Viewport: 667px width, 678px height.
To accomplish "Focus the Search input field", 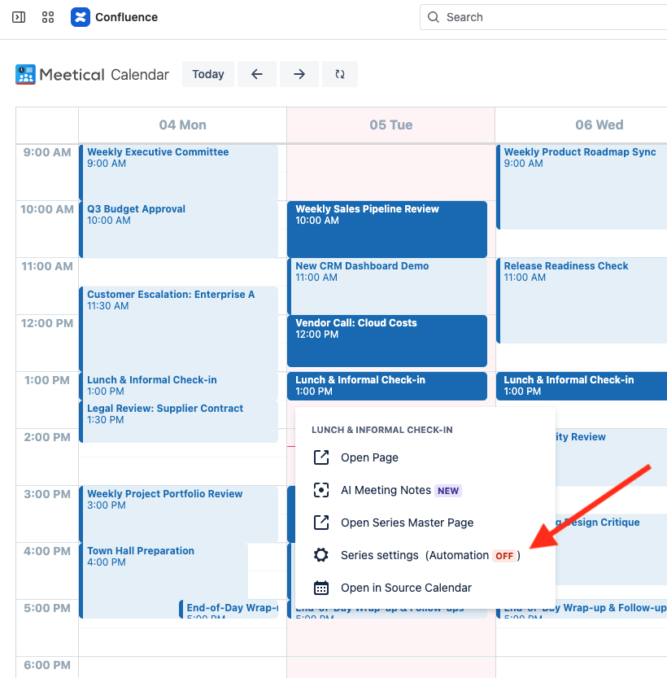I will coord(543,17).
